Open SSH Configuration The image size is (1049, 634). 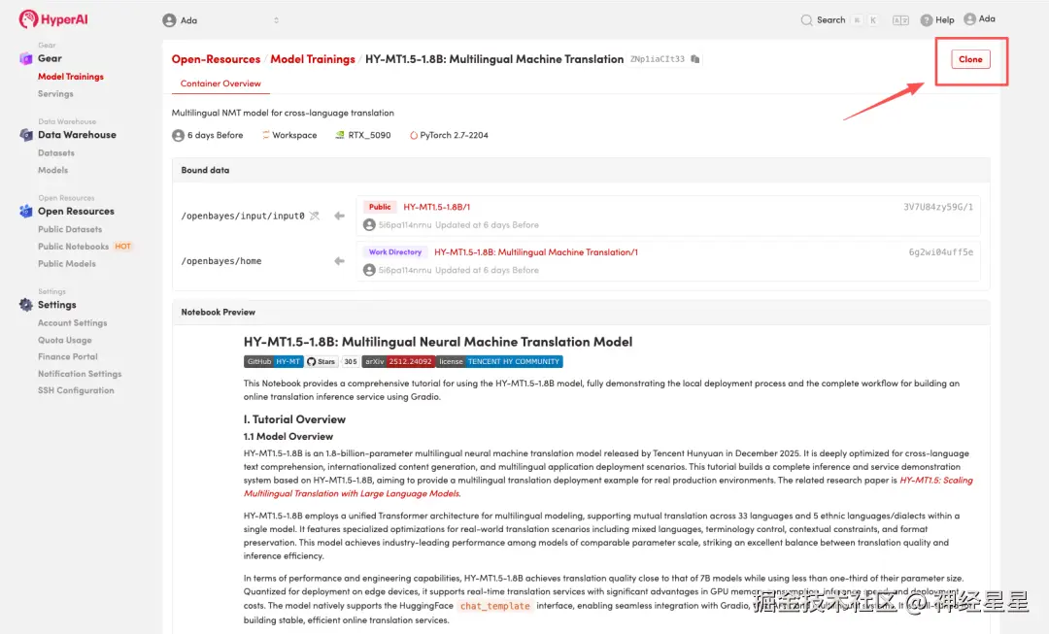pyautogui.click(x=76, y=390)
